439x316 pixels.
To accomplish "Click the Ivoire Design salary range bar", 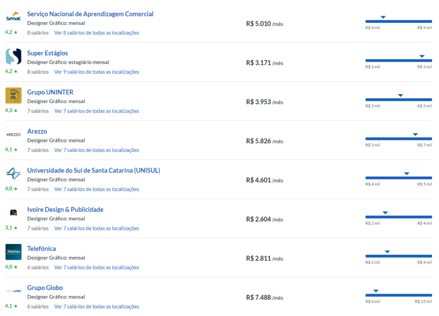I will click(399, 217).
